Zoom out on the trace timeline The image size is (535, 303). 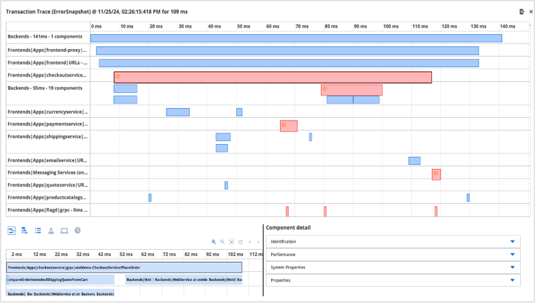223,242
